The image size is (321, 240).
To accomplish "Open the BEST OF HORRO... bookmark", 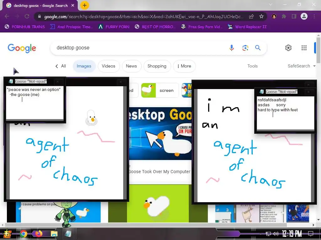I will coord(155,27).
